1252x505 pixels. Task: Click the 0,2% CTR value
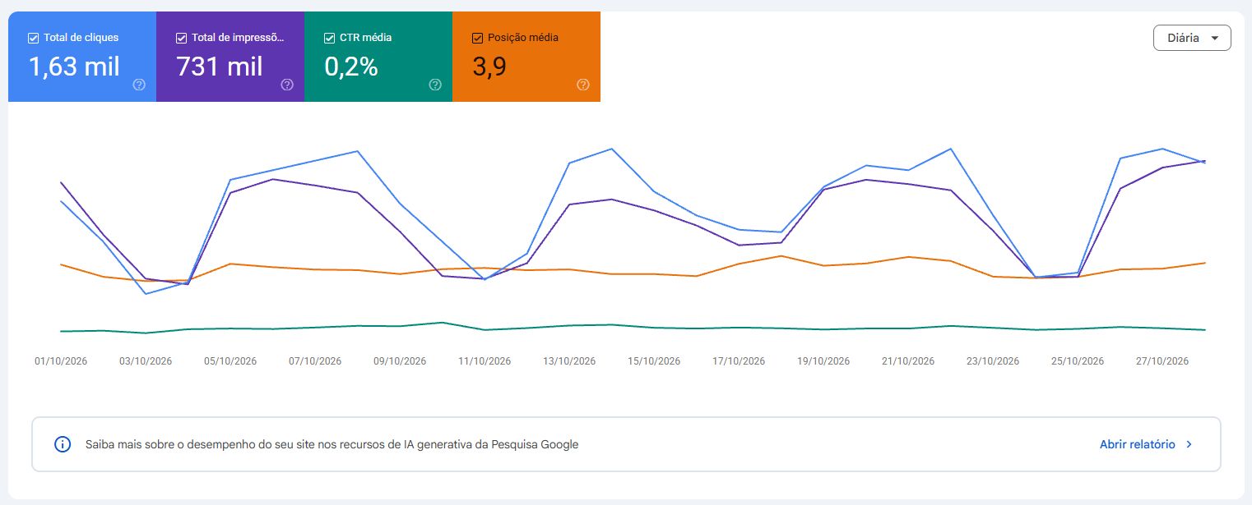pyautogui.click(x=351, y=67)
